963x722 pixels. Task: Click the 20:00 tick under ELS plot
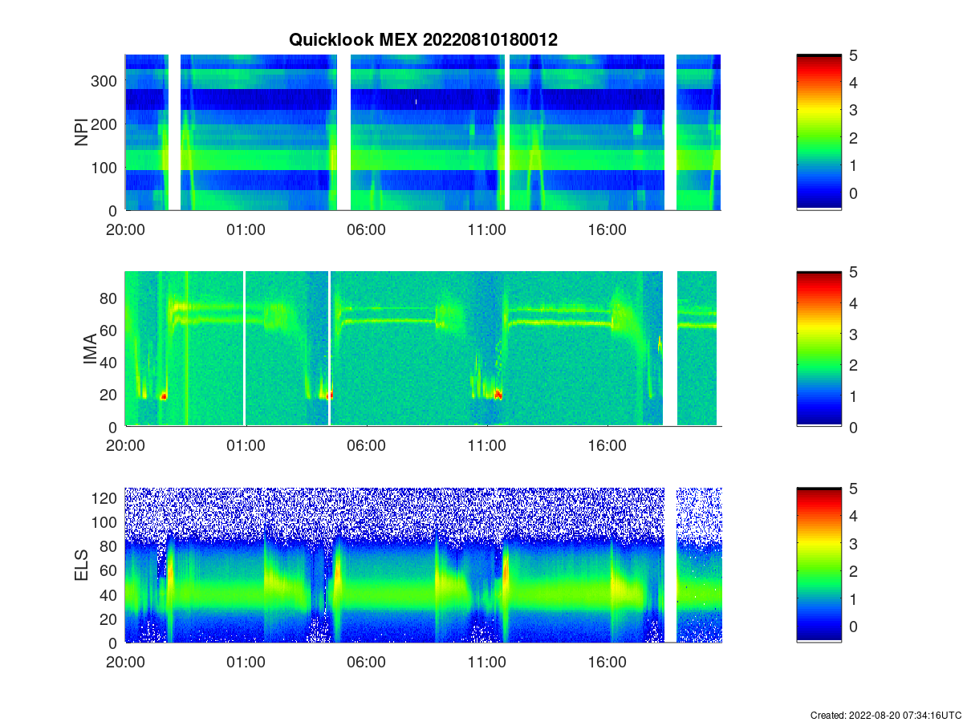pyautogui.click(x=125, y=663)
